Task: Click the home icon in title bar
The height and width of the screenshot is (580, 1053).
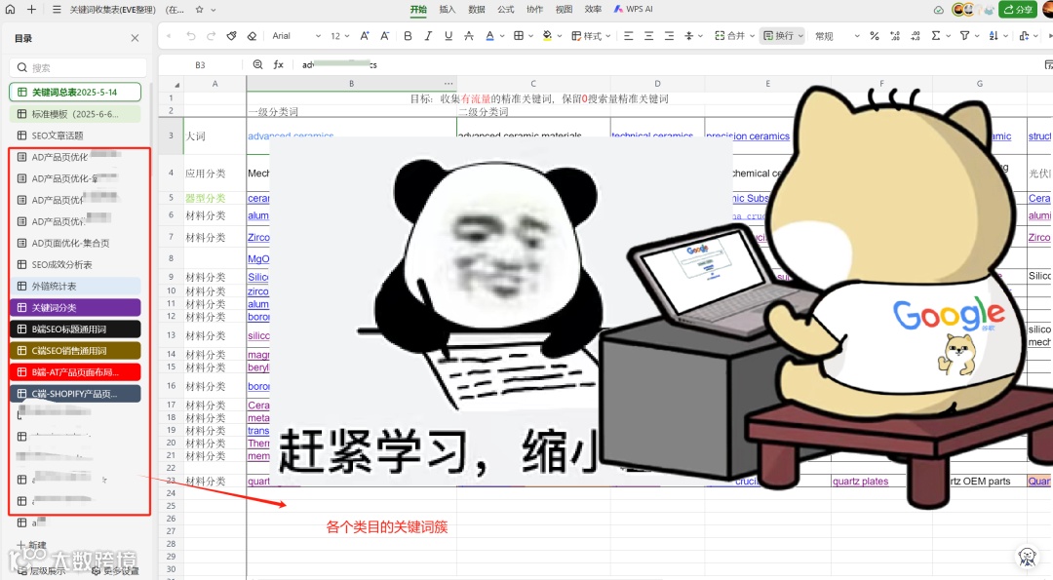Action: click(x=10, y=10)
